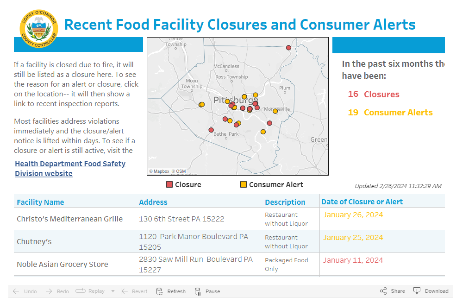Select the Christo's Mediterranean Grille row
The height and width of the screenshot is (303, 456).
[69, 219]
